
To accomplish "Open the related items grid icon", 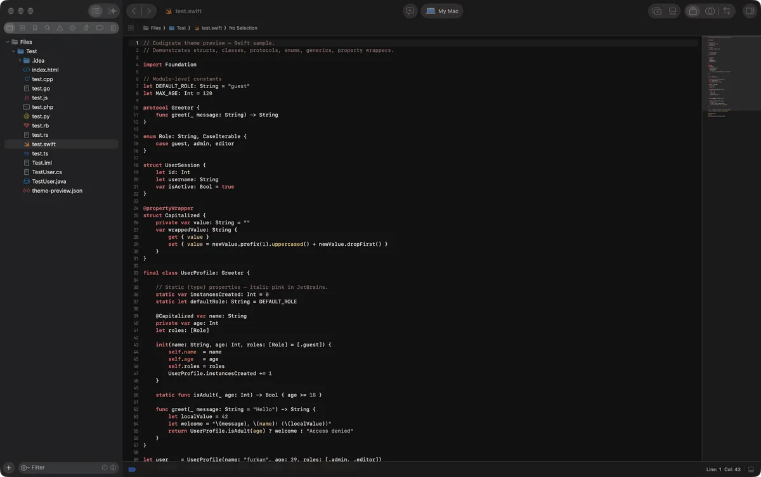I will pos(131,28).
